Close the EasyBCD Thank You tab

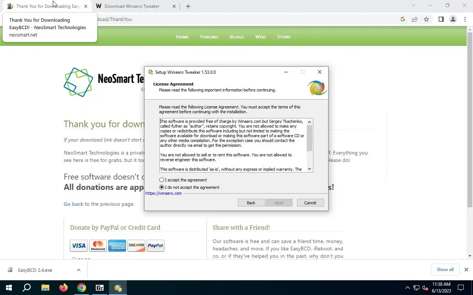(x=86, y=6)
